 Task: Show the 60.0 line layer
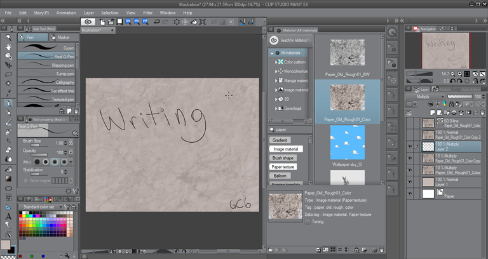click(410, 123)
